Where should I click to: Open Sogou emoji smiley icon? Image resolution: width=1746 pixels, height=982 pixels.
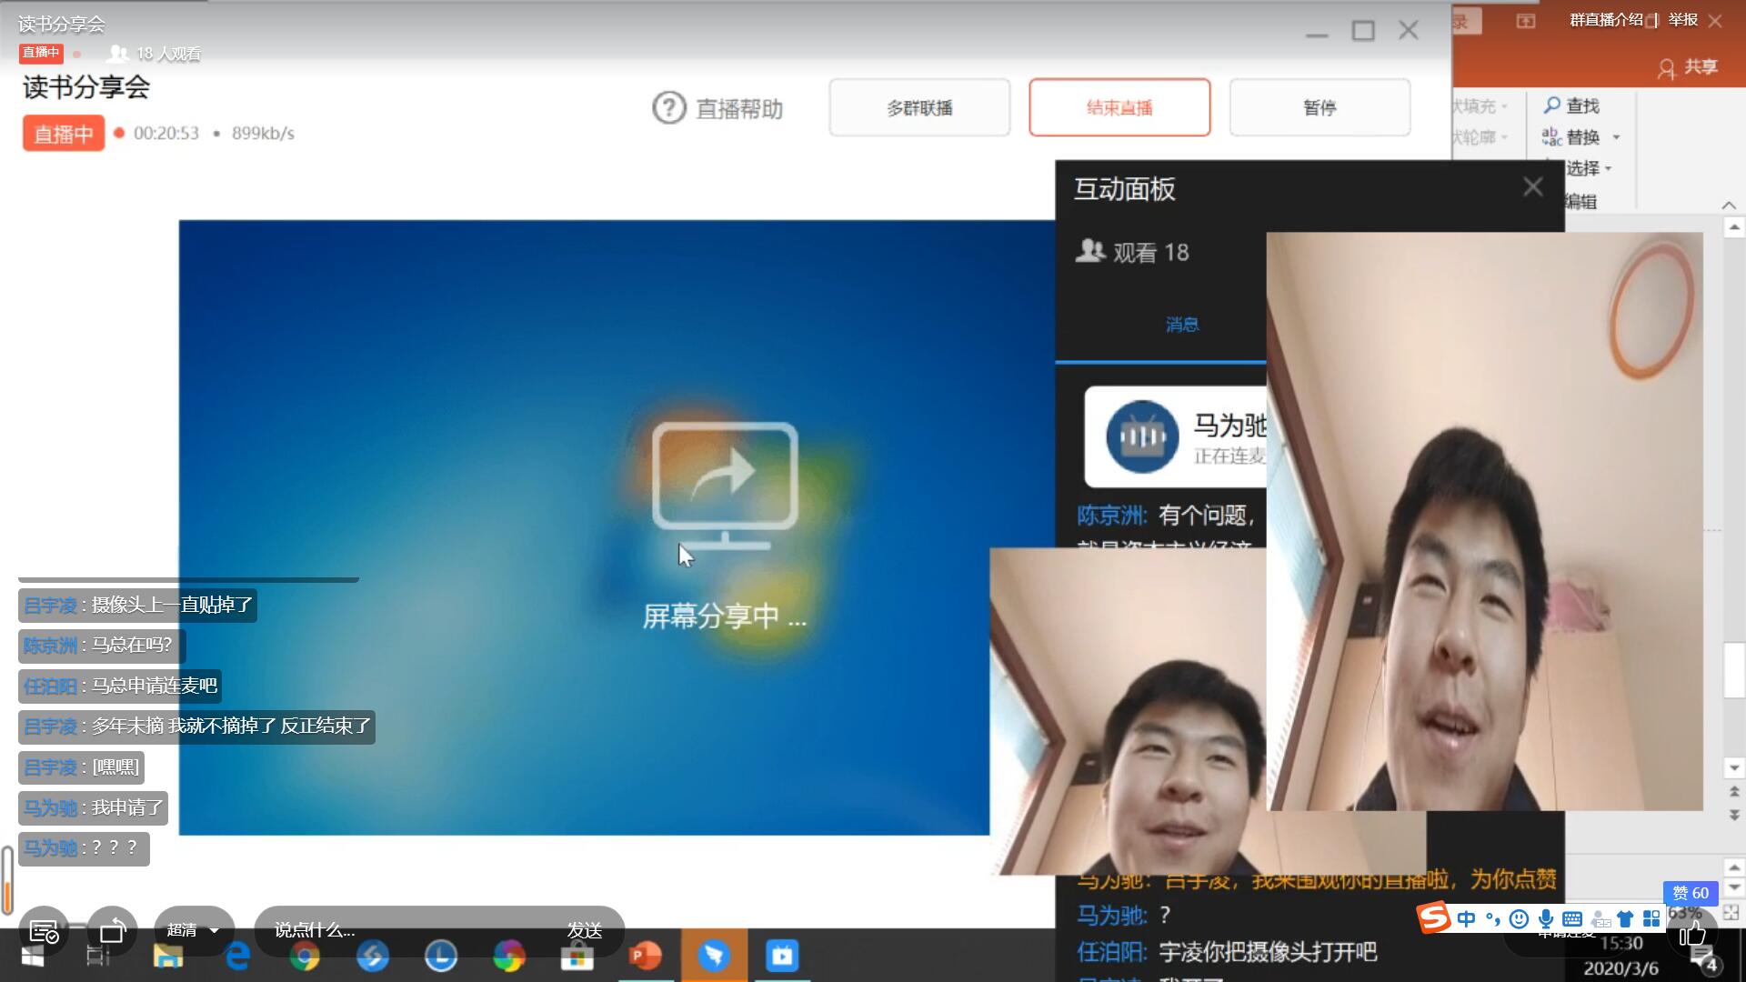click(x=1519, y=919)
